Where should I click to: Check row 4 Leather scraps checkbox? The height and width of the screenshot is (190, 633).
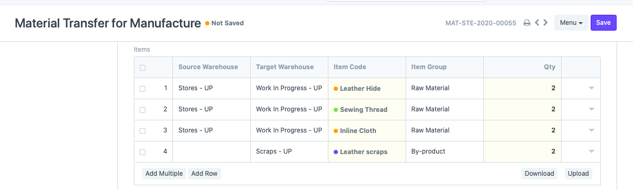point(142,152)
